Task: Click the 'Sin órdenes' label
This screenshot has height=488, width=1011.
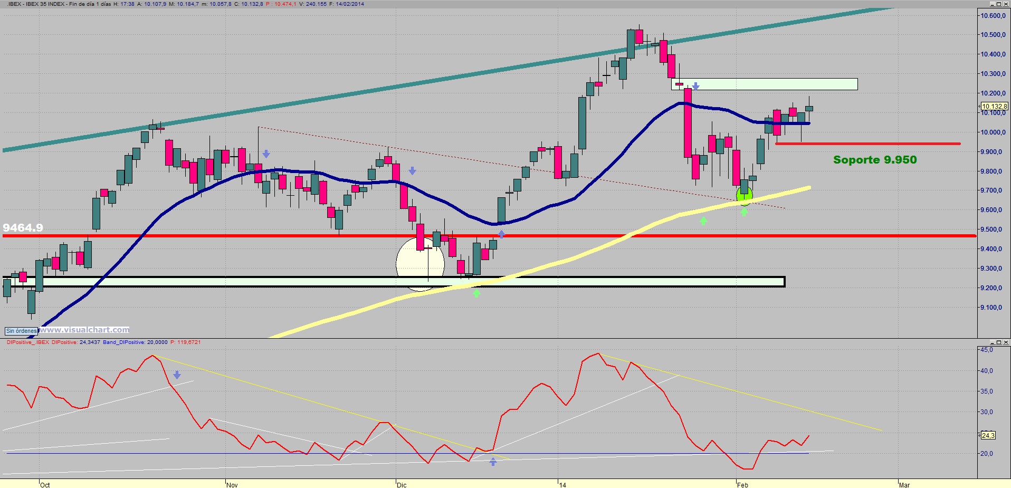Action: pos(21,331)
